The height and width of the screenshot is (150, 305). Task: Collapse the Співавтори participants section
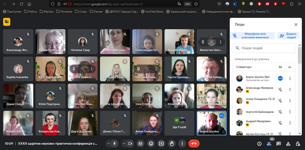tap(290, 67)
